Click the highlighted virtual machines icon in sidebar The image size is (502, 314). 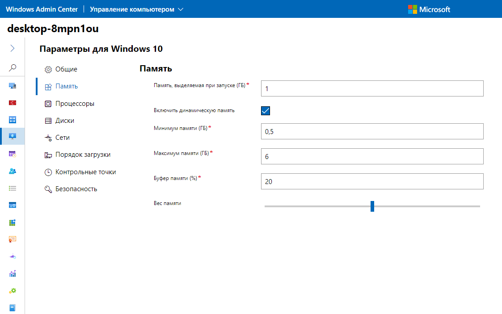click(13, 136)
